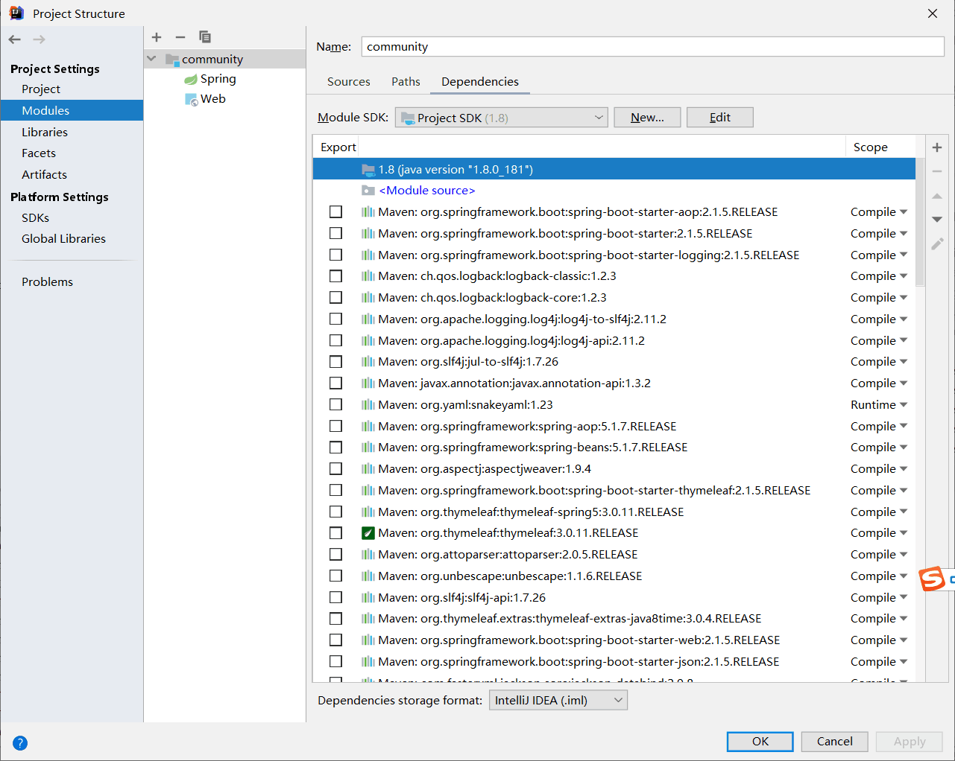
Task: Click the Sogou input method icon
Action: click(x=932, y=579)
